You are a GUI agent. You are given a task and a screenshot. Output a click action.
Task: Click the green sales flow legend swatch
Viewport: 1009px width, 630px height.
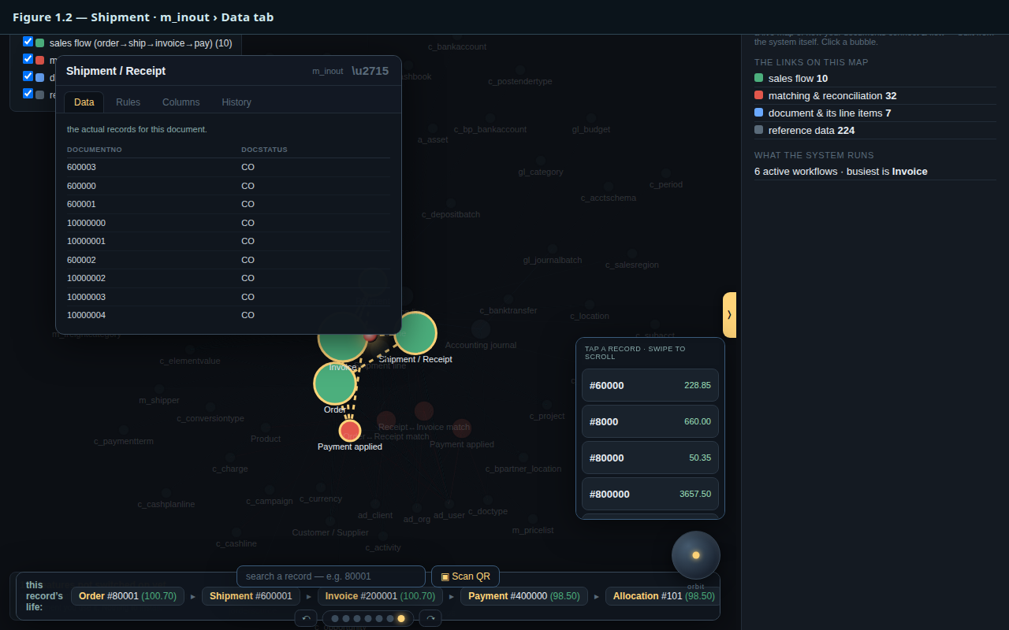759,78
